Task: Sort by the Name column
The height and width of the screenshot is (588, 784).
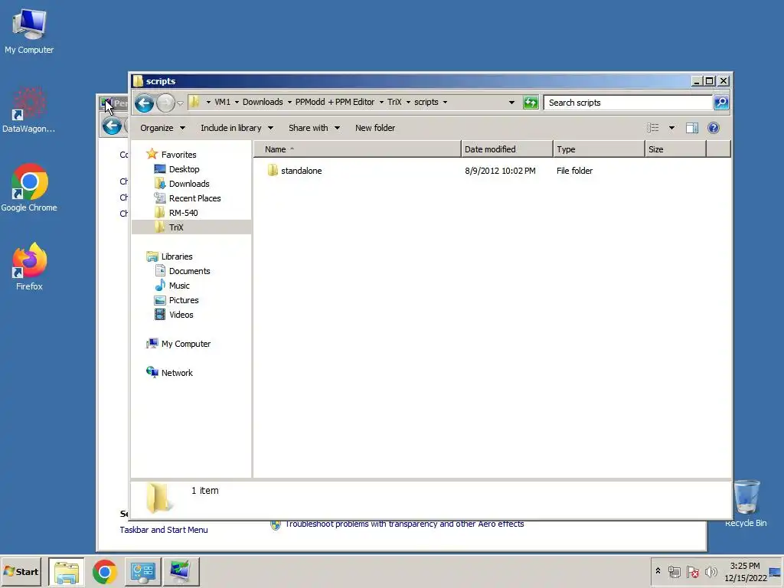Action: click(357, 149)
